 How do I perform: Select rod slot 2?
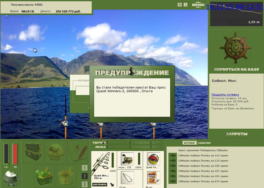coord(85,176)
